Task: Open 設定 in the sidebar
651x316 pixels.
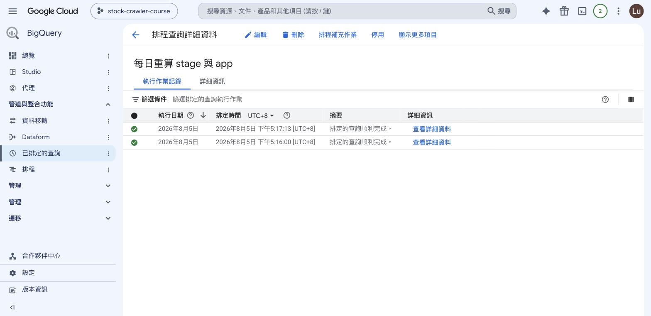Action: pyautogui.click(x=58, y=273)
